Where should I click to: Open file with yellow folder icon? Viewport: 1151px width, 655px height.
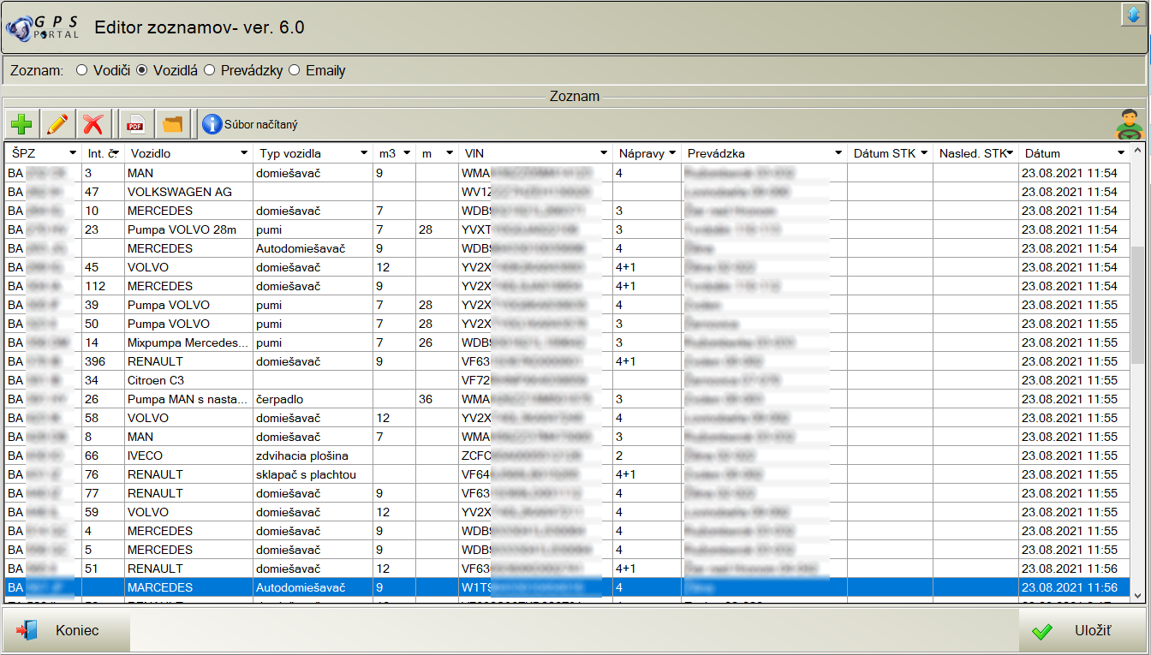click(173, 124)
